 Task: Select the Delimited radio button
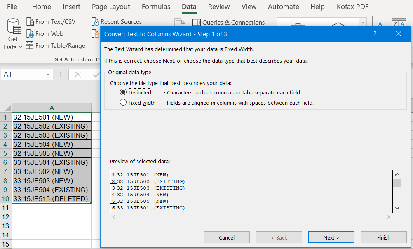tap(124, 92)
